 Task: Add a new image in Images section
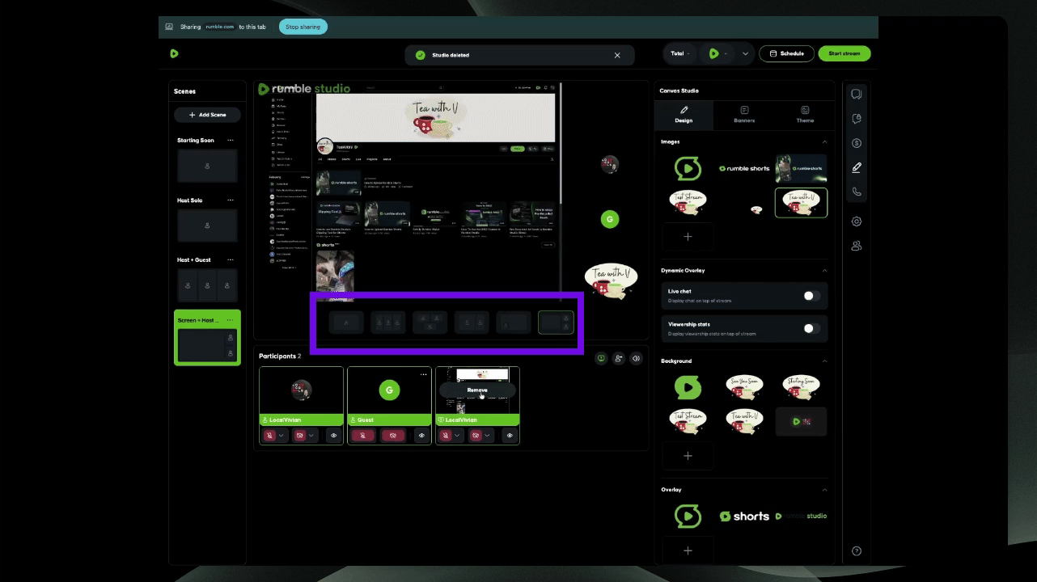688,237
